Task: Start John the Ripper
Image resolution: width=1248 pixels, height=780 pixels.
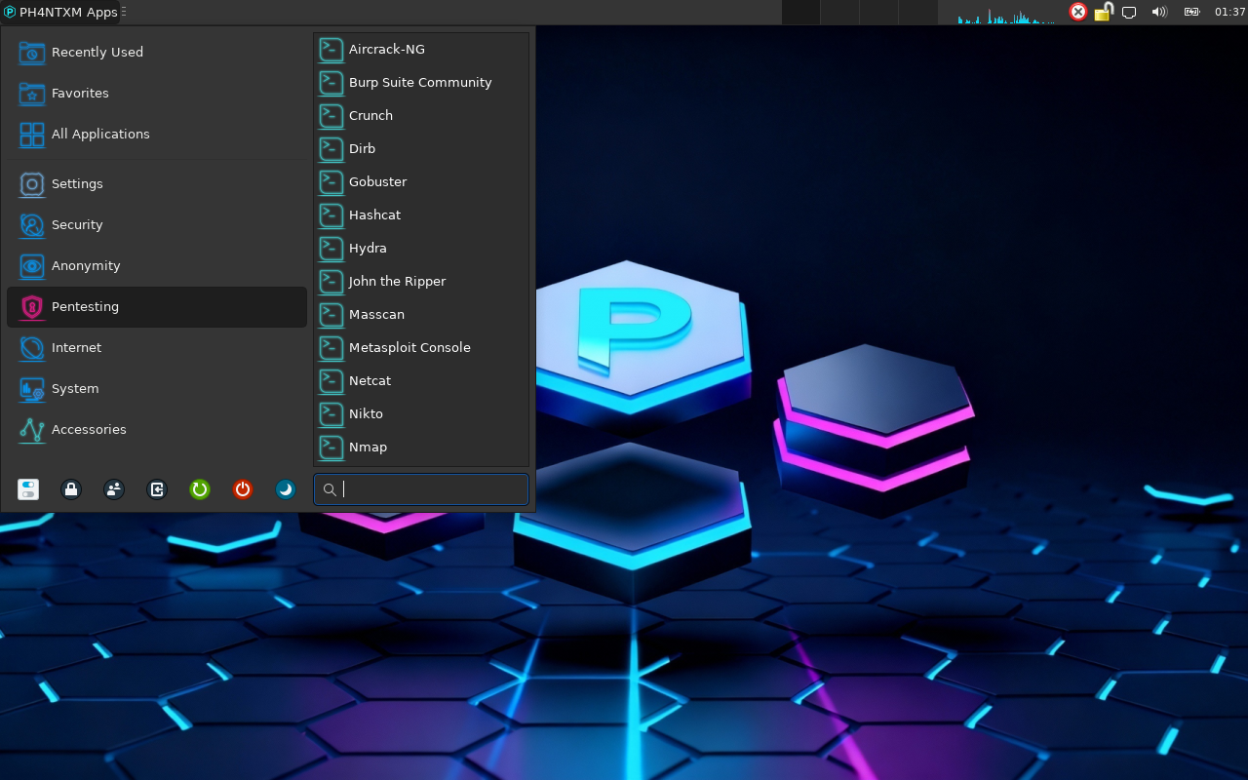Action: pyautogui.click(x=397, y=281)
